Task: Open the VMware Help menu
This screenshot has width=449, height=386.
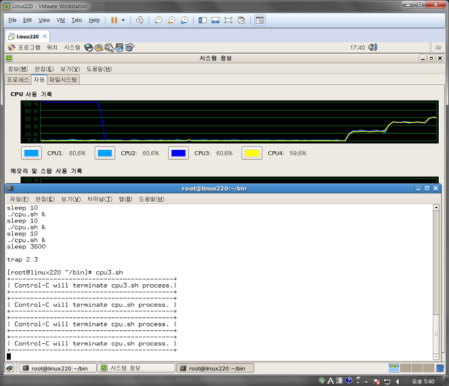Action: 94,20
